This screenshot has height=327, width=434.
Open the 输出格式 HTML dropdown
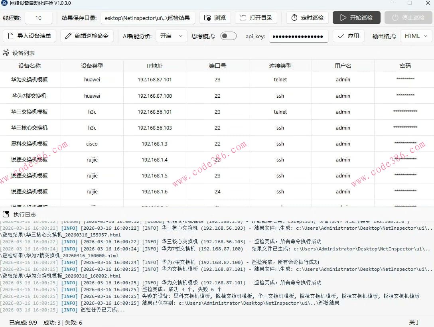coord(416,36)
